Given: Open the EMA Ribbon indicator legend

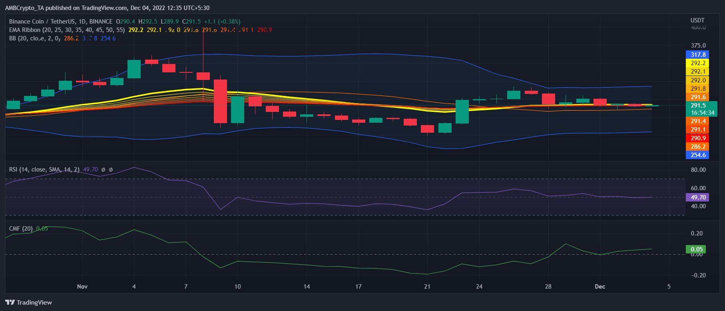Looking at the screenshot, I should pyautogui.click(x=67, y=30).
